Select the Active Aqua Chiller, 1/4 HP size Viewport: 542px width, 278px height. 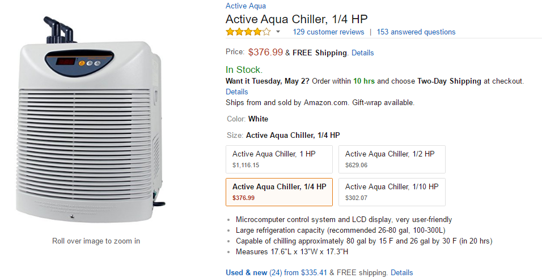[x=279, y=192]
